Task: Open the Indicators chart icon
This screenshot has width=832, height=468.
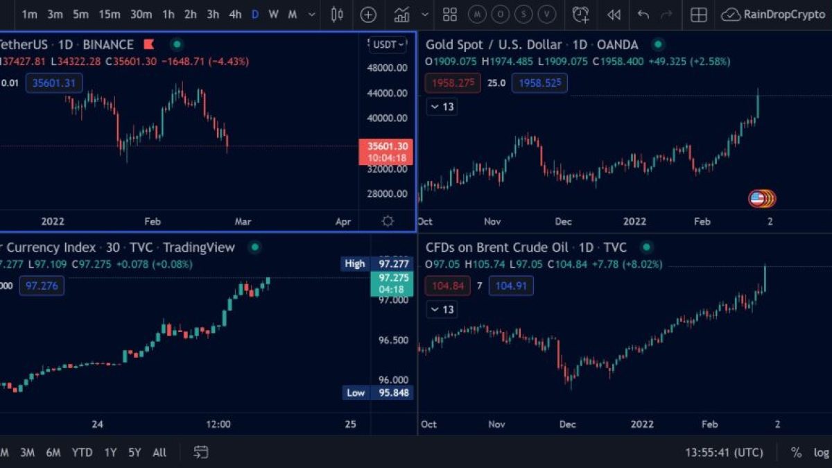Action: (x=401, y=15)
